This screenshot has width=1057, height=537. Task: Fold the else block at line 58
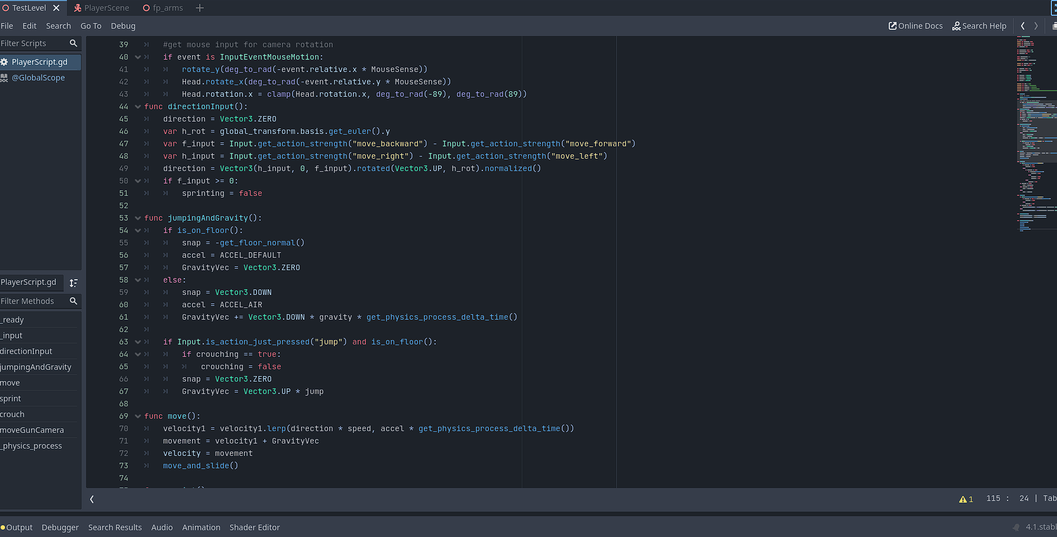tap(138, 280)
